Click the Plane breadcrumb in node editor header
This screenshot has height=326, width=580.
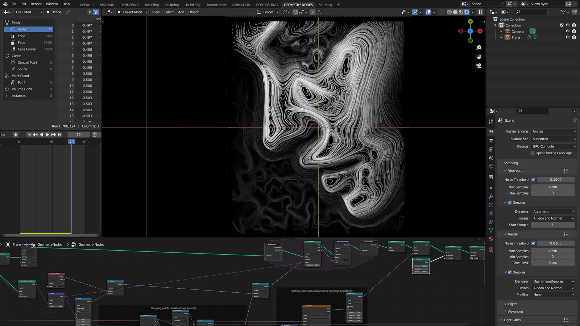(x=16, y=244)
